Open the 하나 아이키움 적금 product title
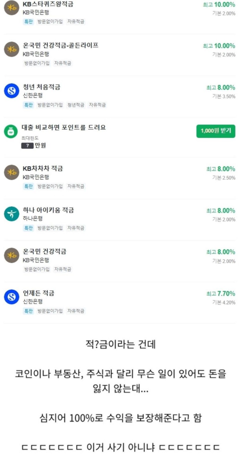Screen dimensions: 241x460 pyautogui.click(x=48, y=210)
